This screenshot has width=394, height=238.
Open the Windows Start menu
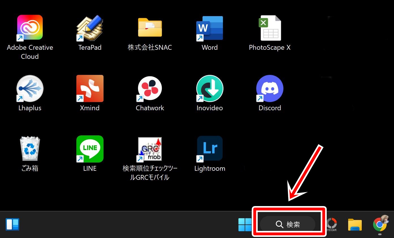pyautogui.click(x=245, y=224)
